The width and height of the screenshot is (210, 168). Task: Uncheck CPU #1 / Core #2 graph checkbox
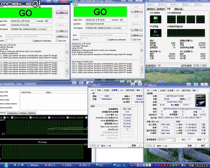(x=31, y=117)
